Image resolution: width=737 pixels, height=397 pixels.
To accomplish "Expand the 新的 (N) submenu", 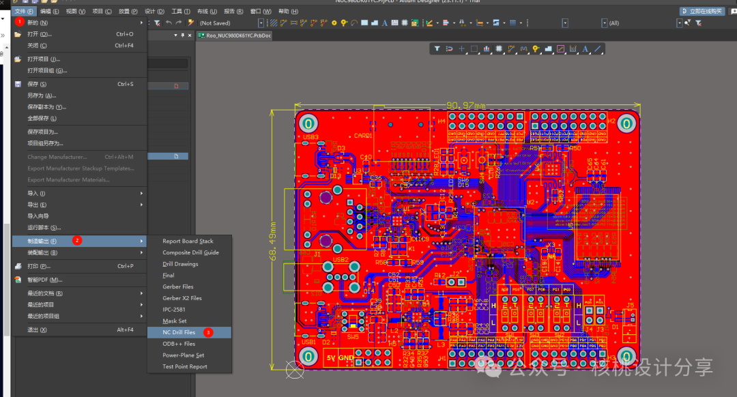I will (141, 23).
